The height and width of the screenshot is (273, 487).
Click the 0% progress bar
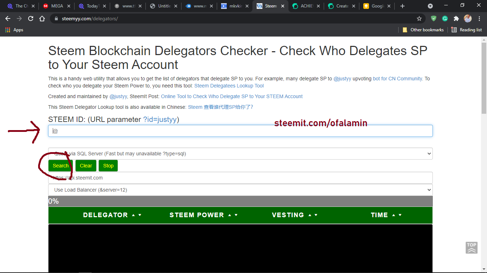click(x=240, y=201)
